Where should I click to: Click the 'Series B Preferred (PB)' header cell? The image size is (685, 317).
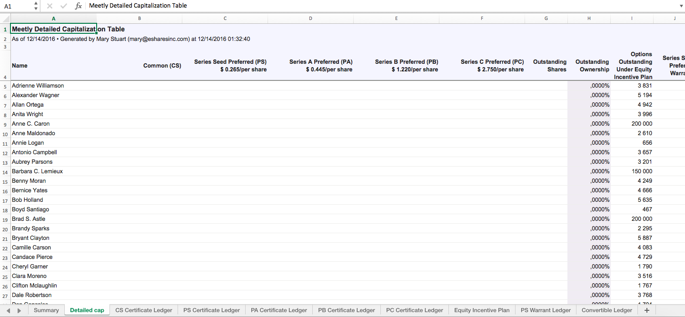tap(397, 66)
